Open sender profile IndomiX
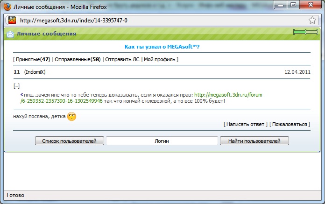The image size is (325, 204). (35, 72)
